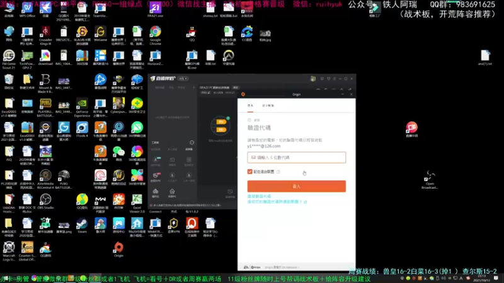Image resolution: width=504 pixels, height=283 pixels.
Task: Click the back arrow above the verification heading
Action: pos(249,120)
